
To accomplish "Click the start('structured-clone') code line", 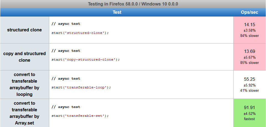I will pos(80,33).
